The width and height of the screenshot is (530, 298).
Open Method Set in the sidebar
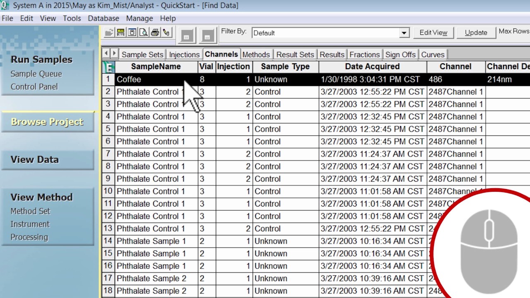point(30,211)
